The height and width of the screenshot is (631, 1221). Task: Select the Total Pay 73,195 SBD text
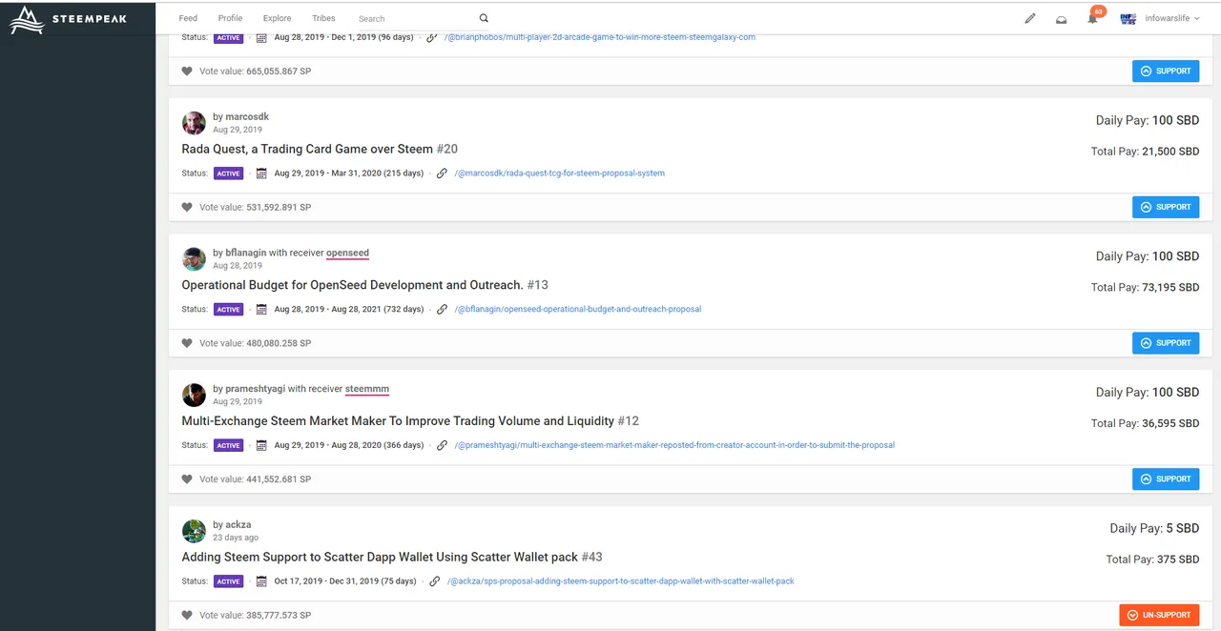1145,287
